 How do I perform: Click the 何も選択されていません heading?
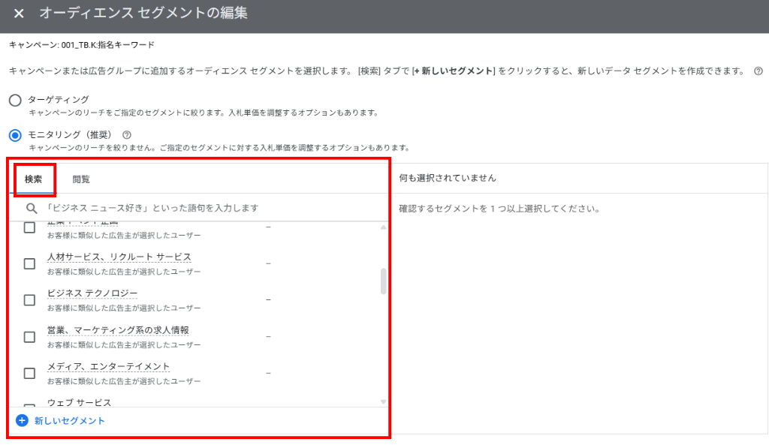coord(448,178)
